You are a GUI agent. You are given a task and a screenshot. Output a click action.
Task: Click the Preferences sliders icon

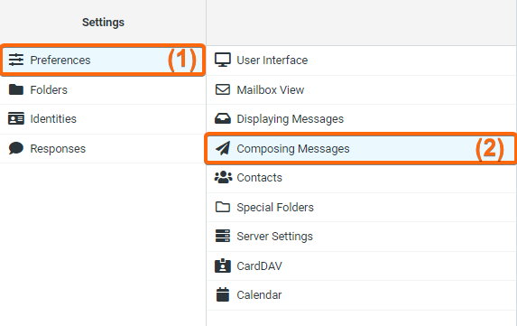point(16,60)
